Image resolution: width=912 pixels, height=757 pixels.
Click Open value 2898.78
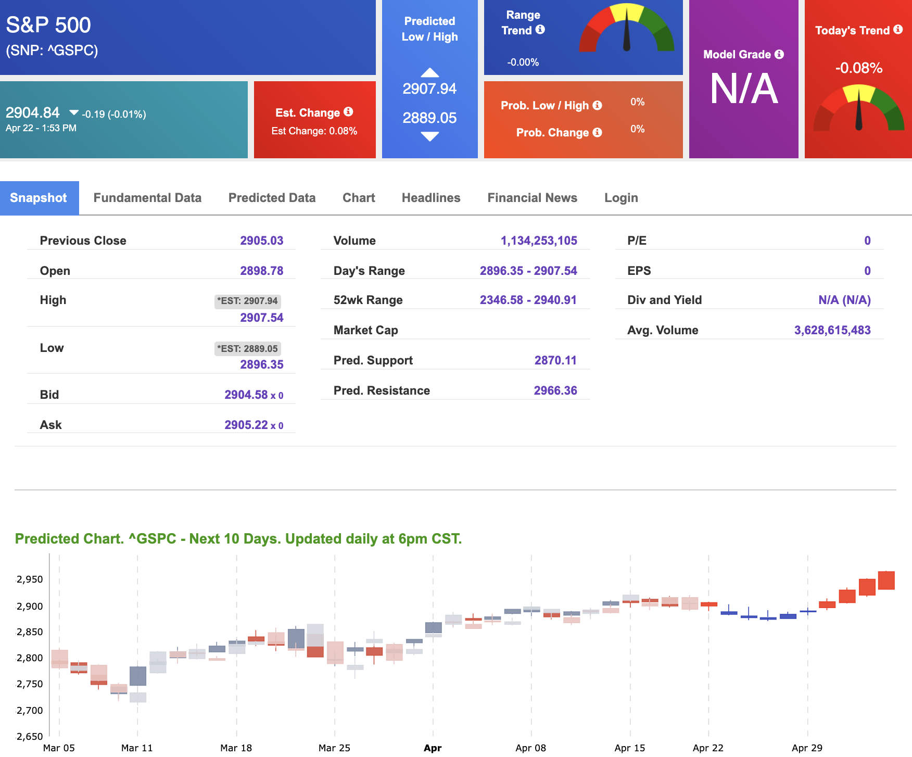coord(262,271)
